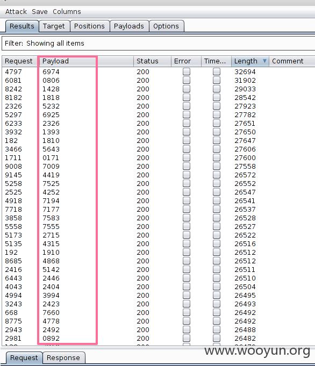Sort by the Time... column header
The height and width of the screenshot is (366, 315).
(x=216, y=61)
